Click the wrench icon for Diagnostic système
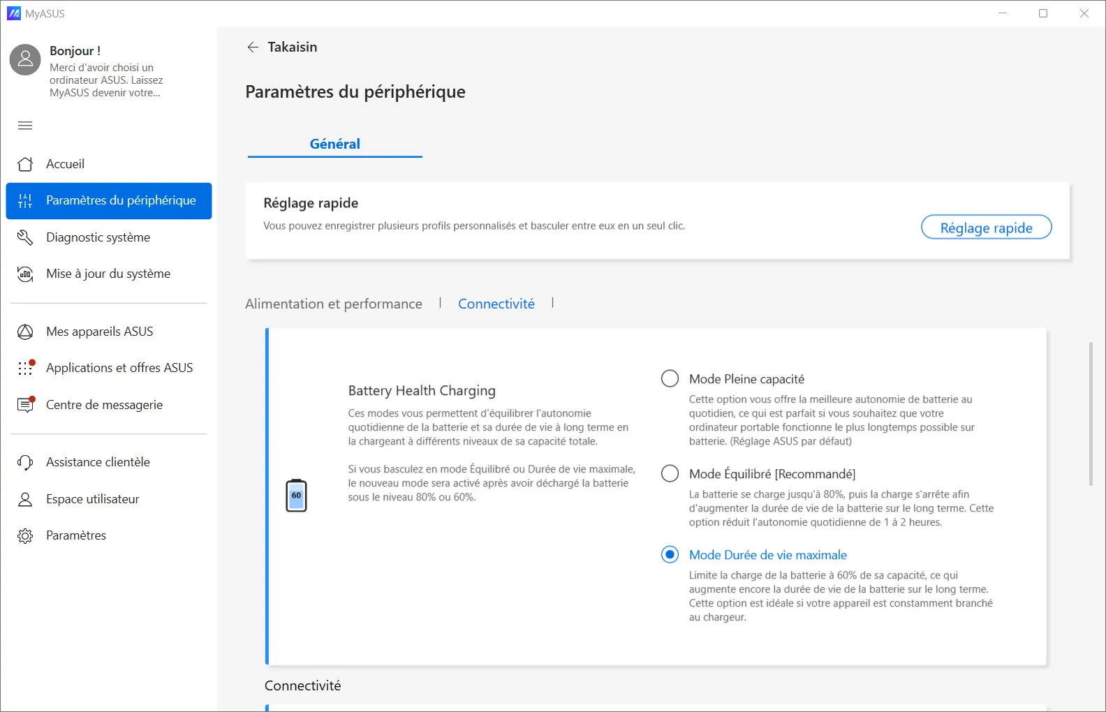Screen dimensions: 1106x712 [25, 237]
